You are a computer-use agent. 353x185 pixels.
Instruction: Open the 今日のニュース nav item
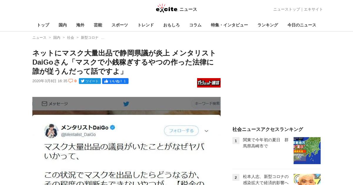[x=302, y=25]
